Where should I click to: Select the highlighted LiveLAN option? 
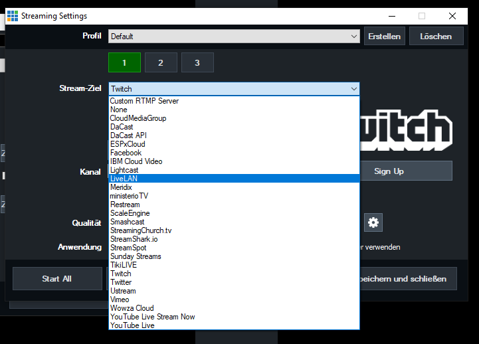(124, 179)
